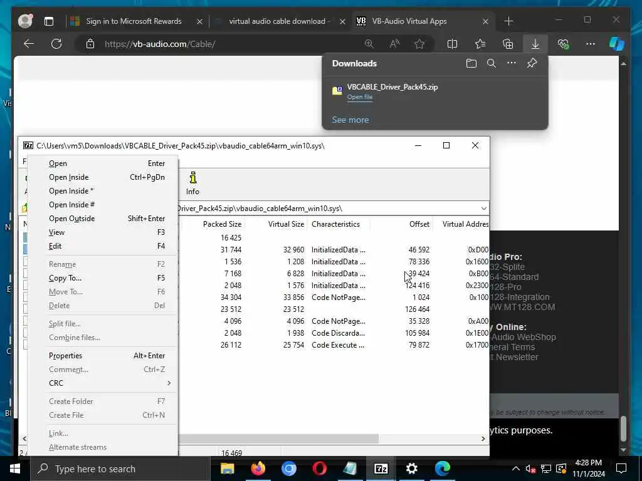
Task: Open the Copilot sidebar icon
Action: (617, 44)
